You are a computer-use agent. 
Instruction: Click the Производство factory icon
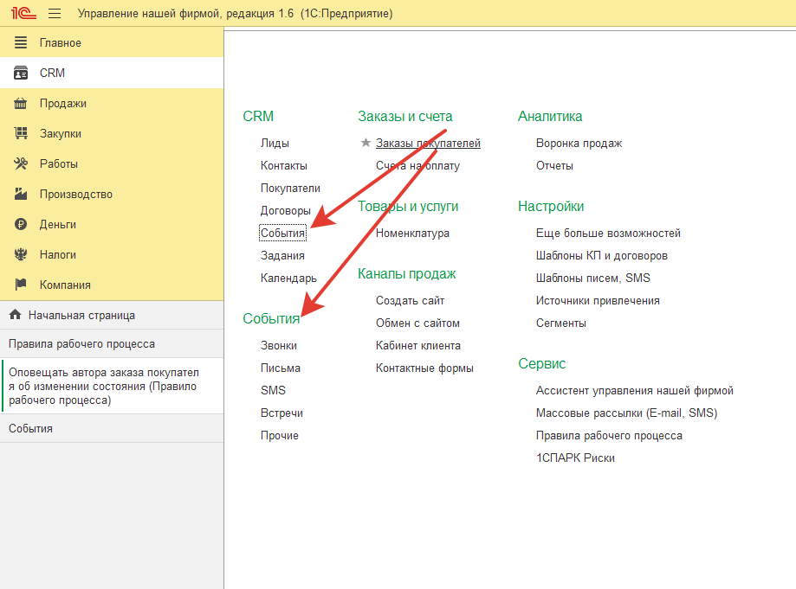click(20, 194)
